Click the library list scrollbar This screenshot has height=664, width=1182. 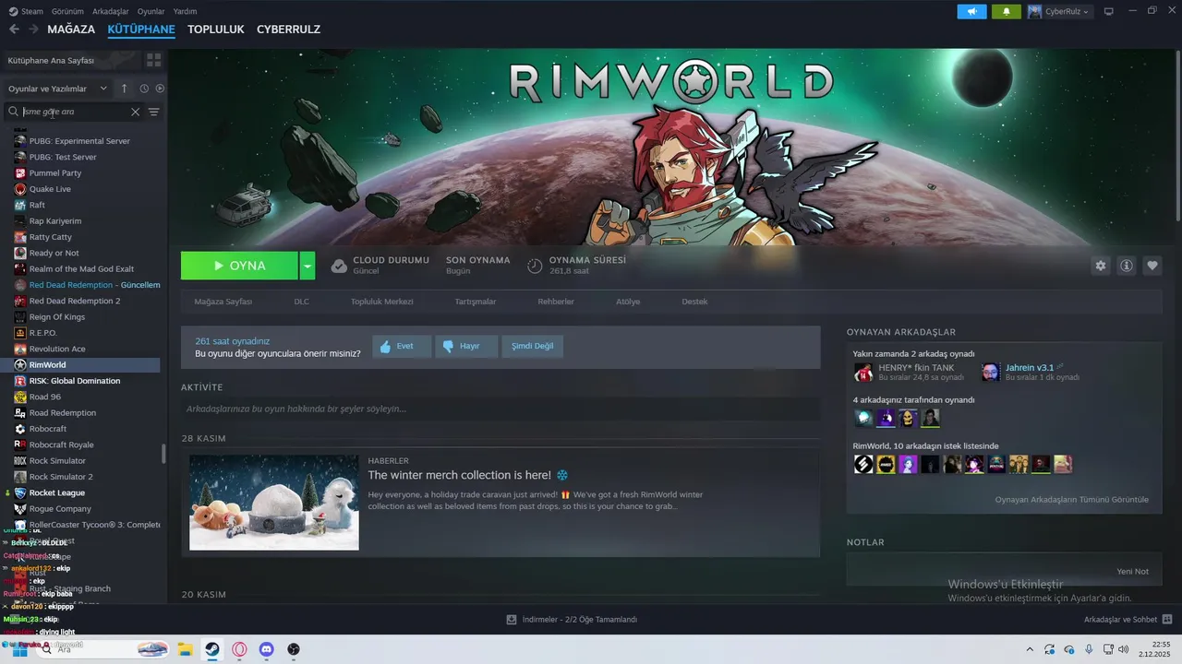(x=164, y=454)
